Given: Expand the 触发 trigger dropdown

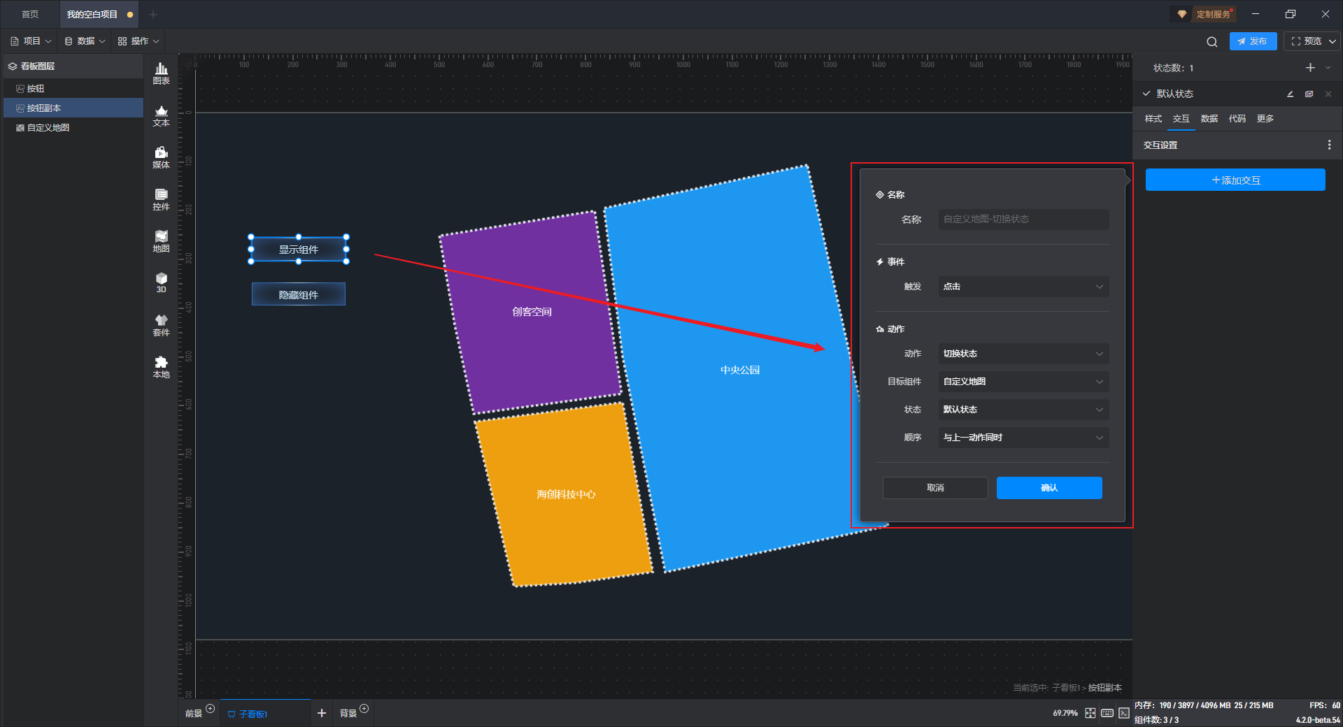Looking at the screenshot, I should coord(1023,287).
